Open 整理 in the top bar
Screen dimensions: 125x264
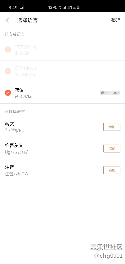click(x=116, y=20)
